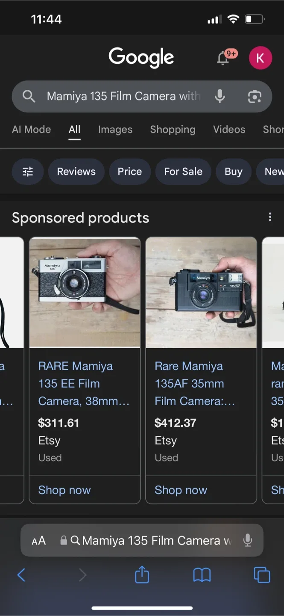The width and height of the screenshot is (284, 616).
Task: Open notifications bell with 9+ badge
Action: [x=223, y=58]
